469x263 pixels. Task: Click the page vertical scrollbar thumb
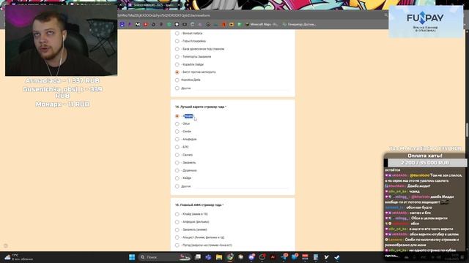click(467, 130)
